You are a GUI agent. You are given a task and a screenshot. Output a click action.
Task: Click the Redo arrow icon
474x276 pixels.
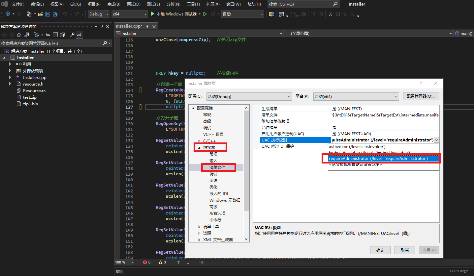point(77,14)
